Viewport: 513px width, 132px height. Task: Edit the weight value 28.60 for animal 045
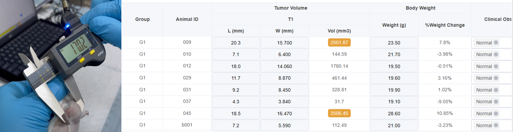(394, 114)
